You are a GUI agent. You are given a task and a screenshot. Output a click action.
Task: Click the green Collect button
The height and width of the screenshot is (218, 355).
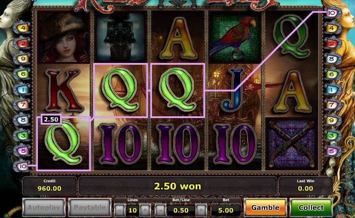(x=311, y=207)
